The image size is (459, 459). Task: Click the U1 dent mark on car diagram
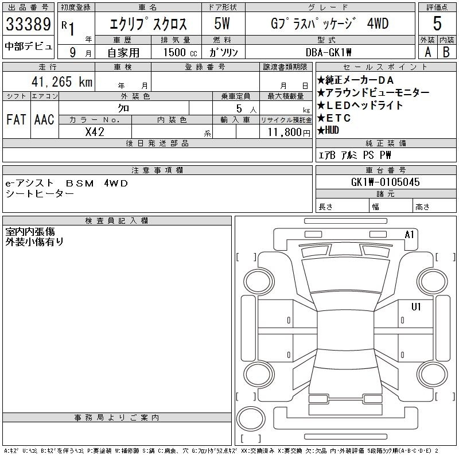(x=416, y=307)
